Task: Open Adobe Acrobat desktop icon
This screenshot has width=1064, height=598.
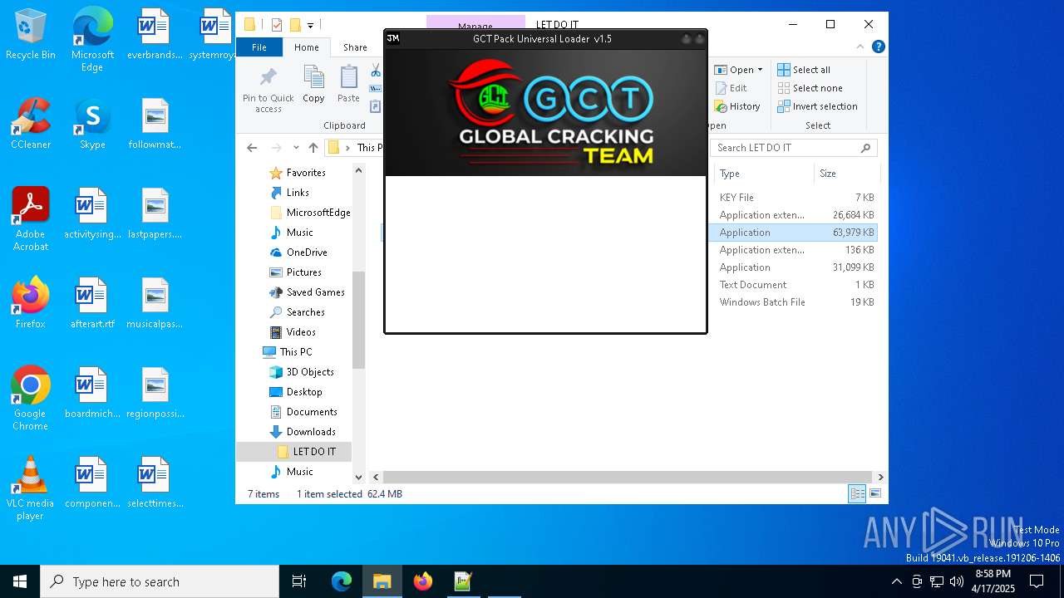Action: [x=30, y=219]
